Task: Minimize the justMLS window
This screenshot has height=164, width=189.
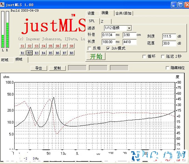Action: (174, 5)
